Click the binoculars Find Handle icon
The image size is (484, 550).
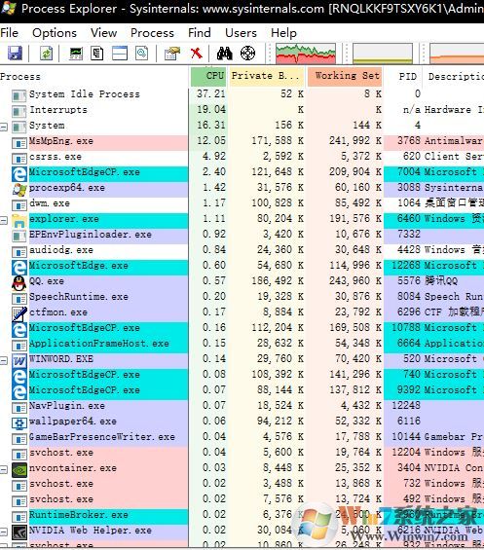pyautogui.click(x=225, y=54)
